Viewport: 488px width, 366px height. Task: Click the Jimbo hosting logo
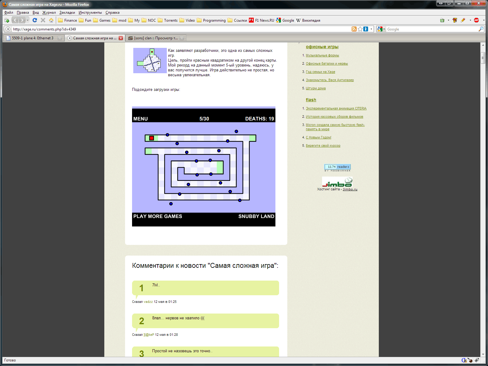tap(337, 182)
